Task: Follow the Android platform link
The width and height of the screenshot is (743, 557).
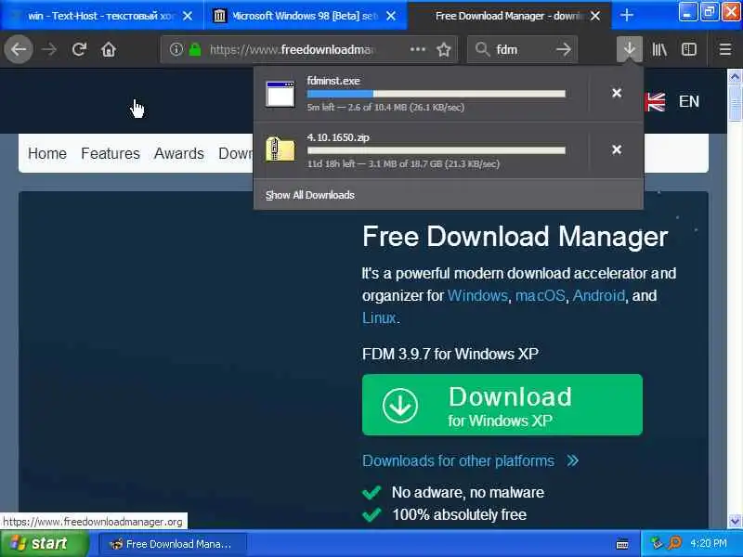Action: (599, 295)
